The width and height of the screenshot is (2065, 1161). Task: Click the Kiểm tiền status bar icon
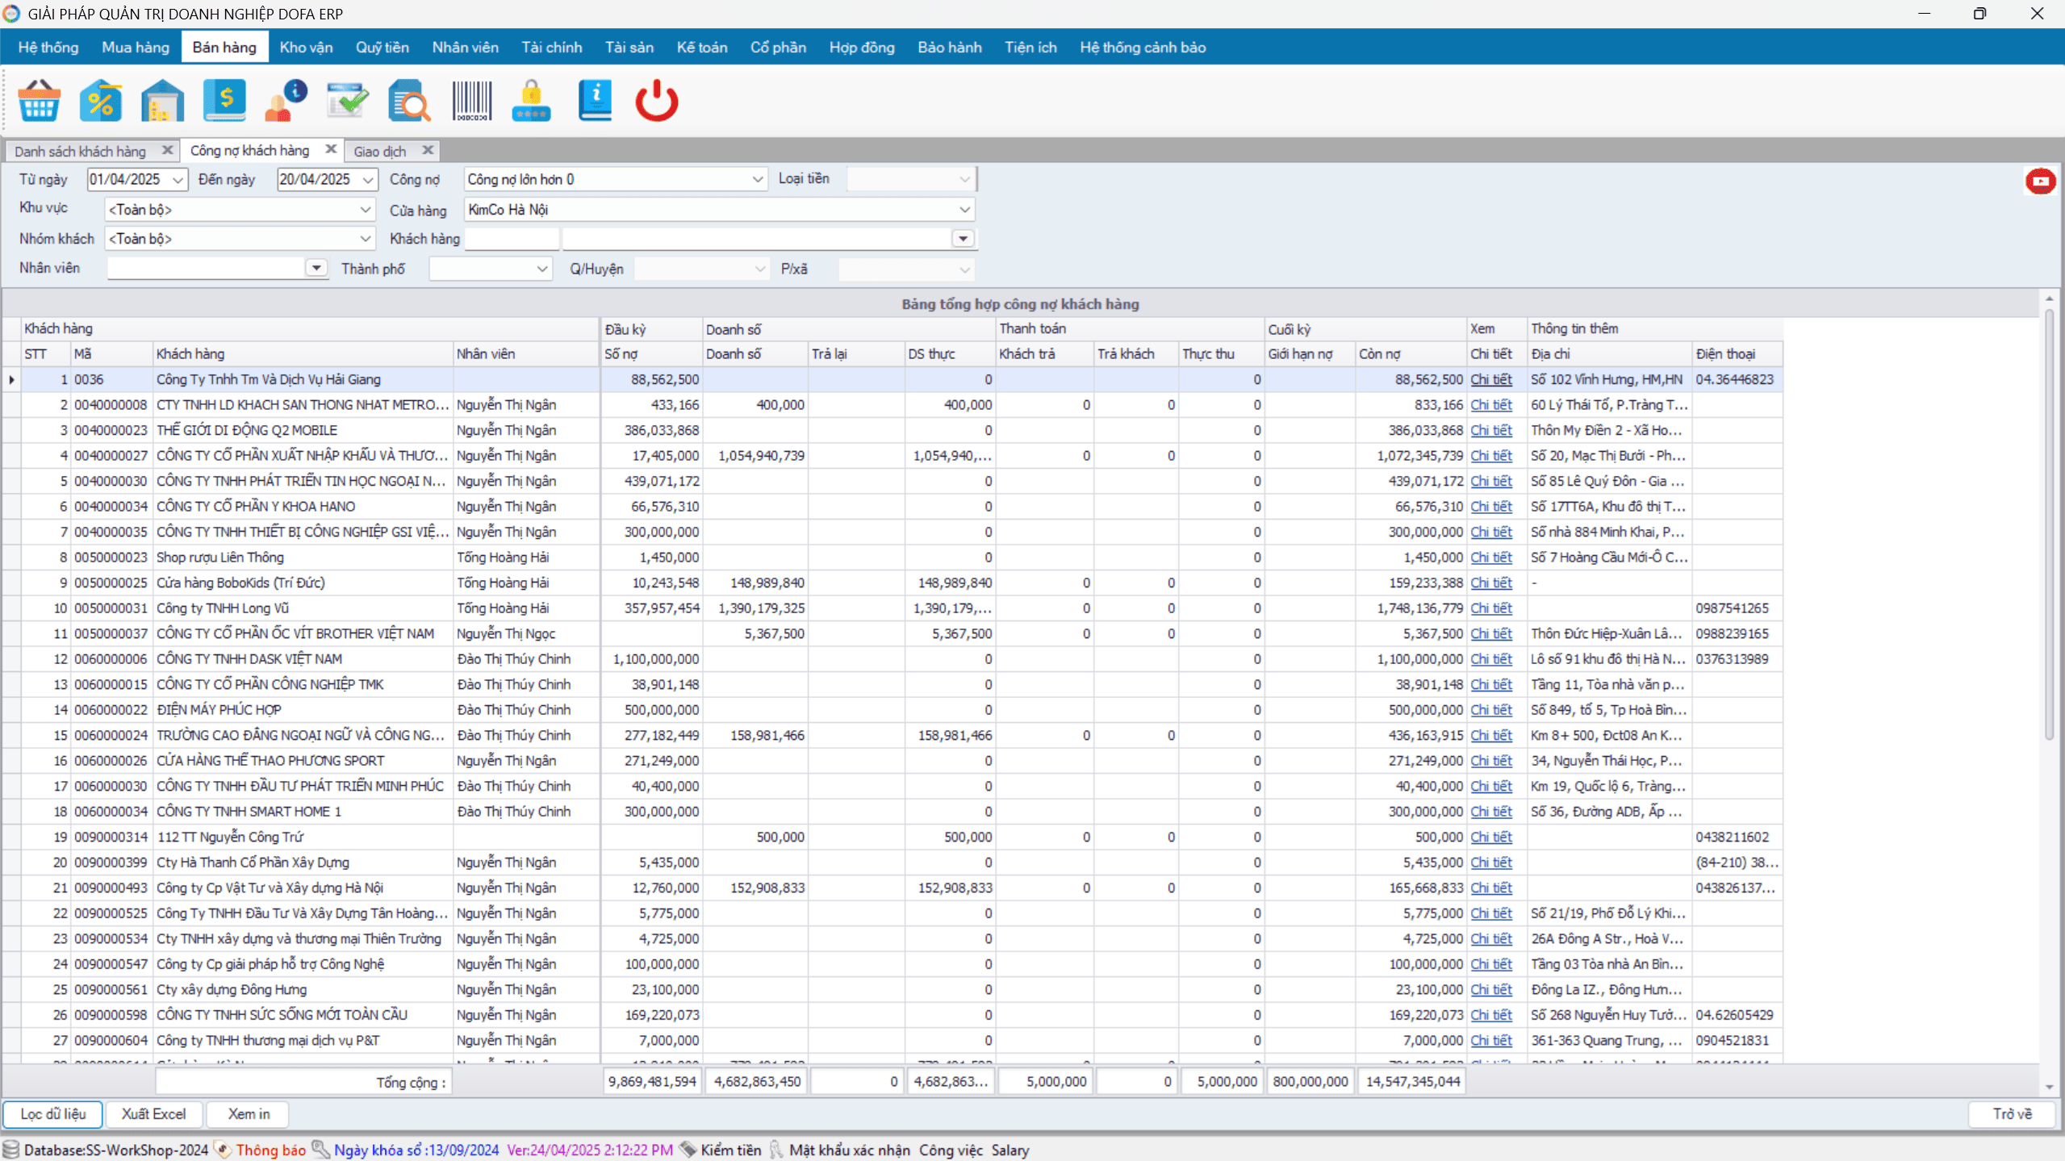(x=688, y=1149)
